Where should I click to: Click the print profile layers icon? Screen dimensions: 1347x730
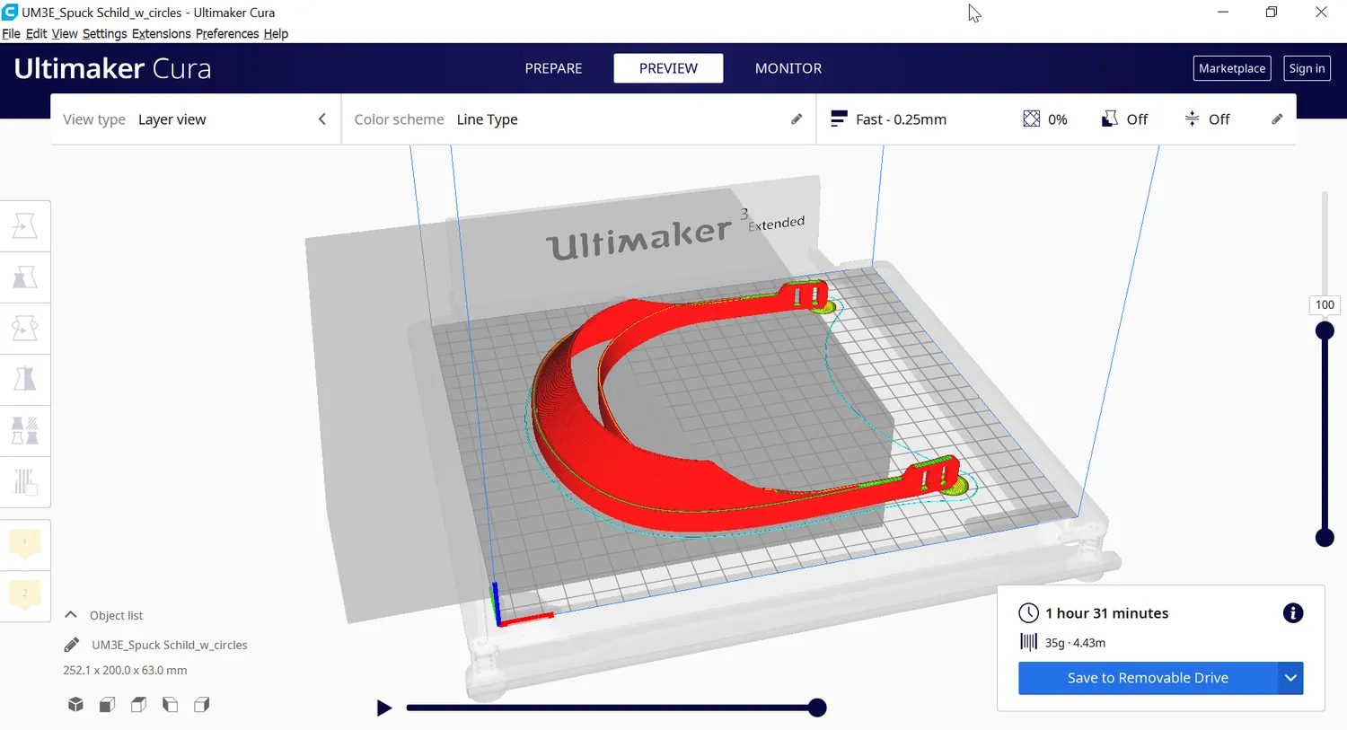pyautogui.click(x=839, y=119)
